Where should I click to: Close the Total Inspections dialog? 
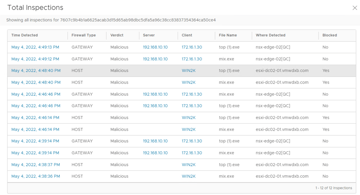354,8
